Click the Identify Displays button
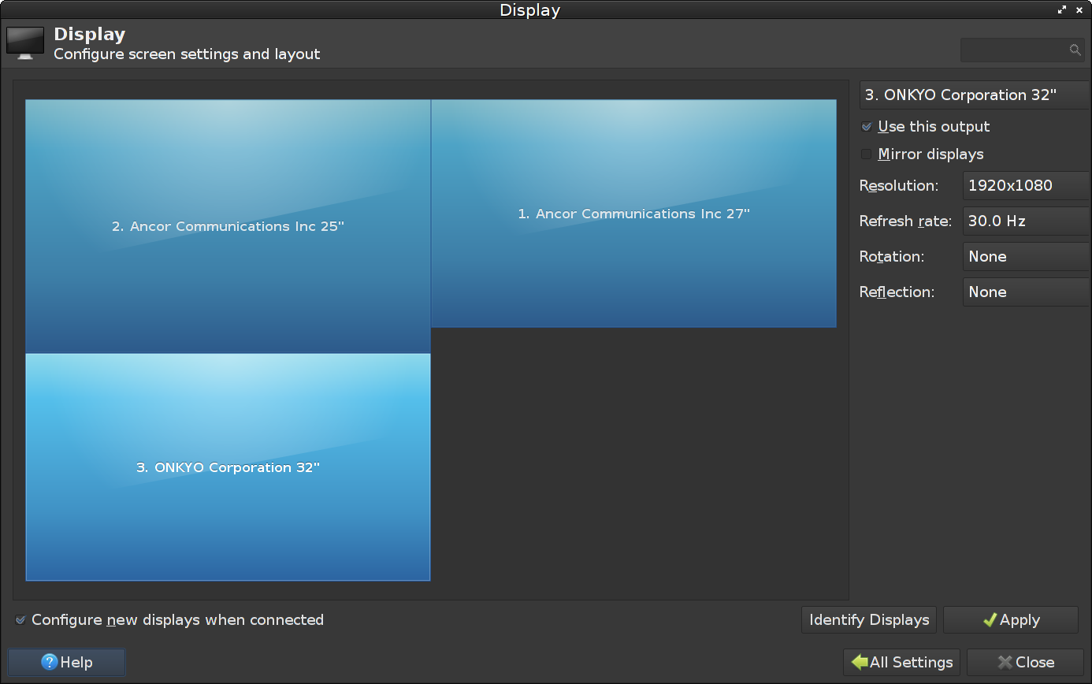 [869, 620]
